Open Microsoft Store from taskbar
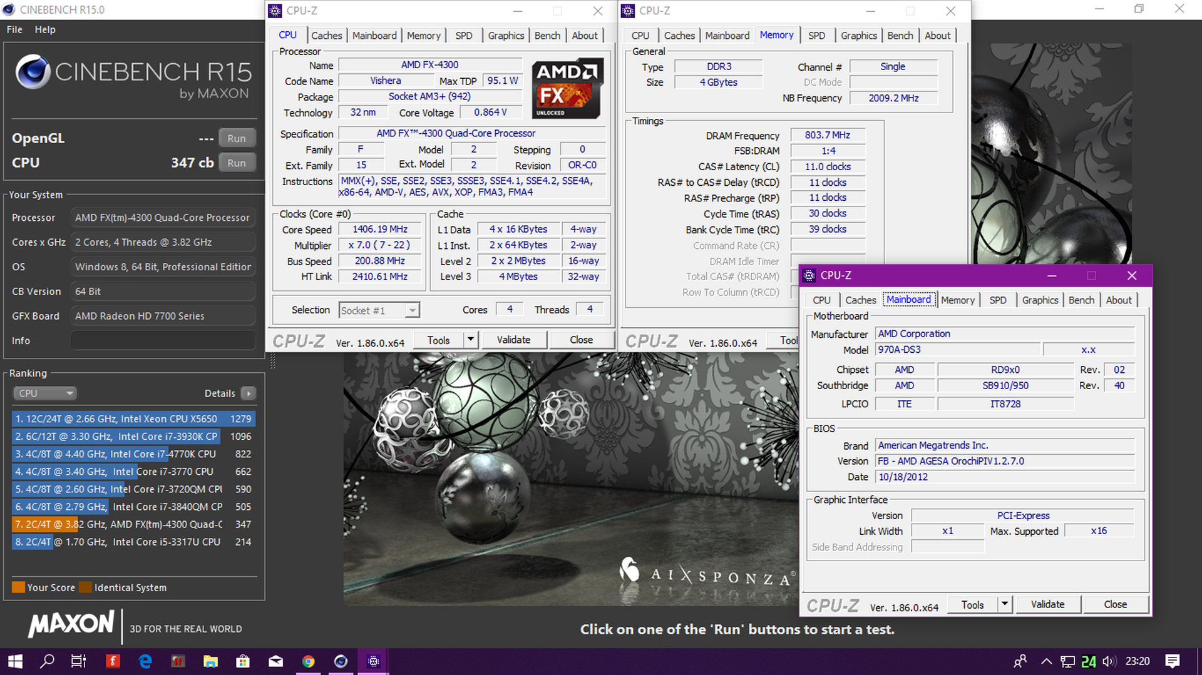The height and width of the screenshot is (675, 1202). [243, 661]
